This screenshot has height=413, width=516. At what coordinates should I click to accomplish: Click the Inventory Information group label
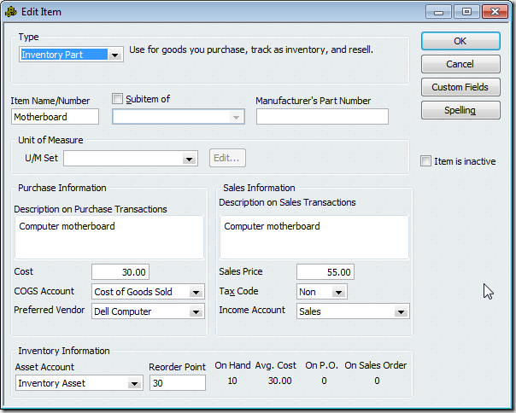click(64, 351)
